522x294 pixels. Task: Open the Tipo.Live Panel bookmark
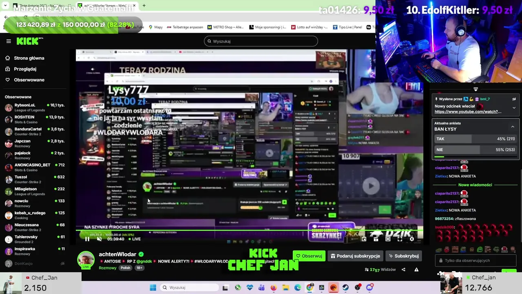pyautogui.click(x=347, y=27)
